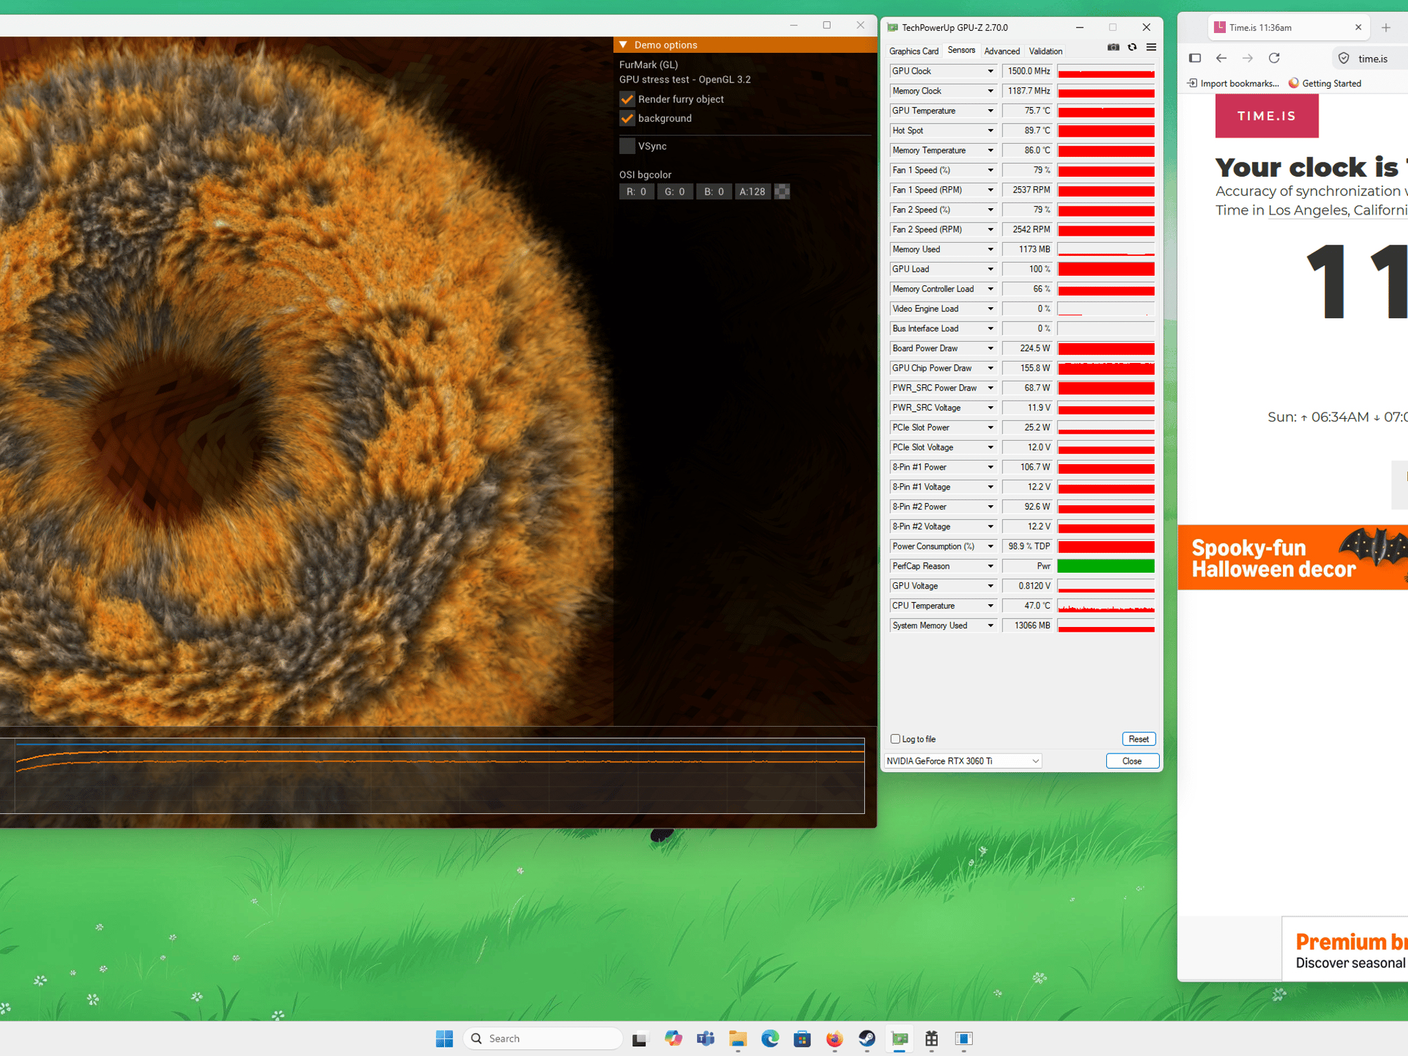Image resolution: width=1408 pixels, height=1056 pixels.
Task: Open File Explorer from the taskbar
Action: (738, 1038)
